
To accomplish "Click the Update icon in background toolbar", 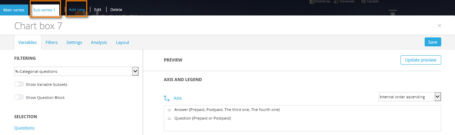I will [364, 1].
